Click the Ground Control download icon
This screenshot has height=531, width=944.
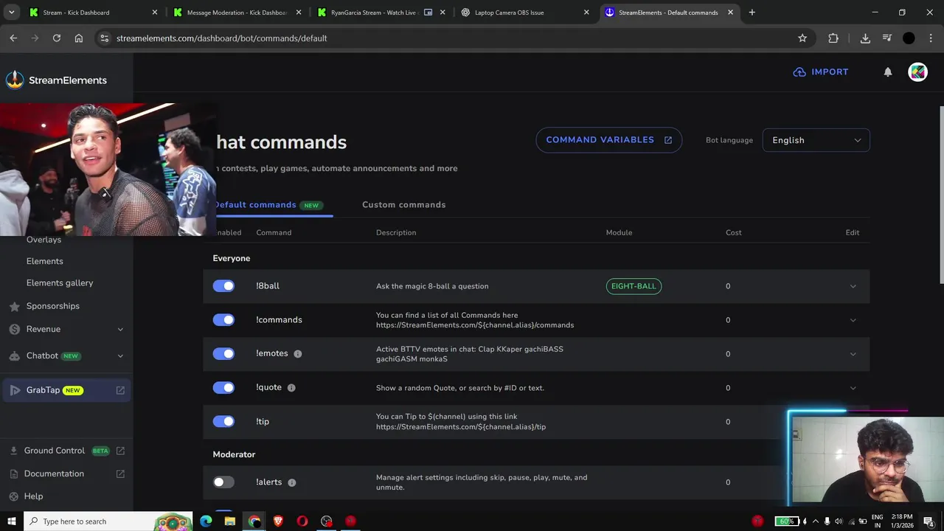(x=14, y=451)
